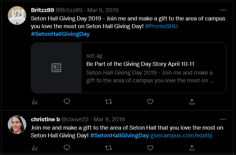Retweet christine b's Giving Day tweet

point(108,148)
